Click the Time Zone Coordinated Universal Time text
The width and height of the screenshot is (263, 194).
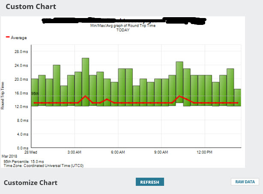tap(44, 166)
